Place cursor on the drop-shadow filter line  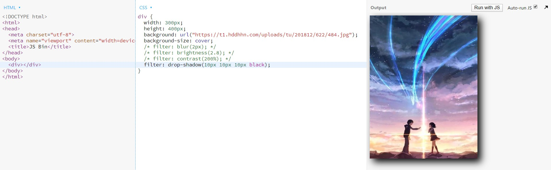[x=207, y=65]
